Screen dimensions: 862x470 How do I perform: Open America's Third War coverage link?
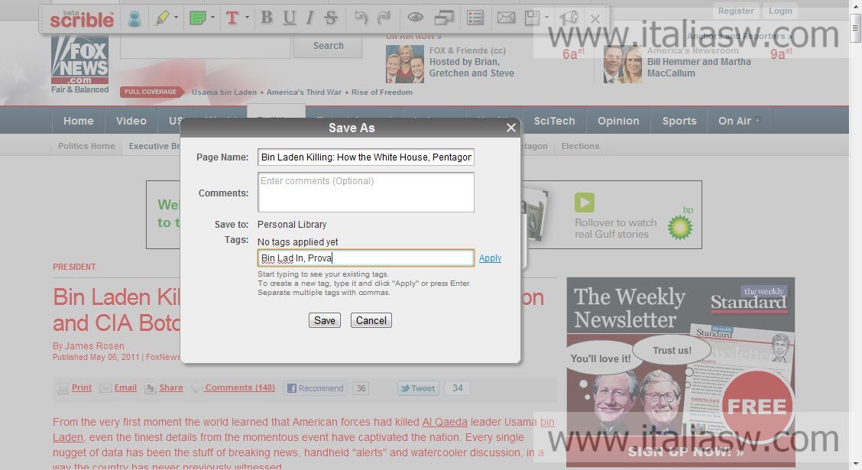pos(304,92)
